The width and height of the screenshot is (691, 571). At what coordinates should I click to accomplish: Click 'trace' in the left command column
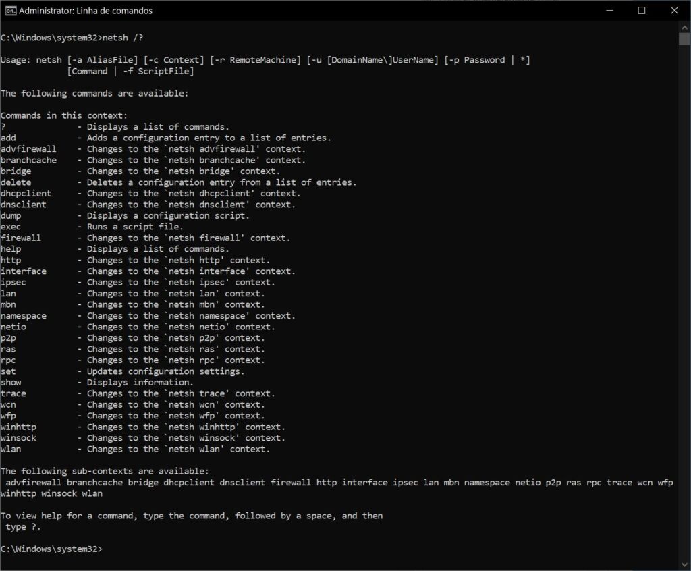(13, 393)
